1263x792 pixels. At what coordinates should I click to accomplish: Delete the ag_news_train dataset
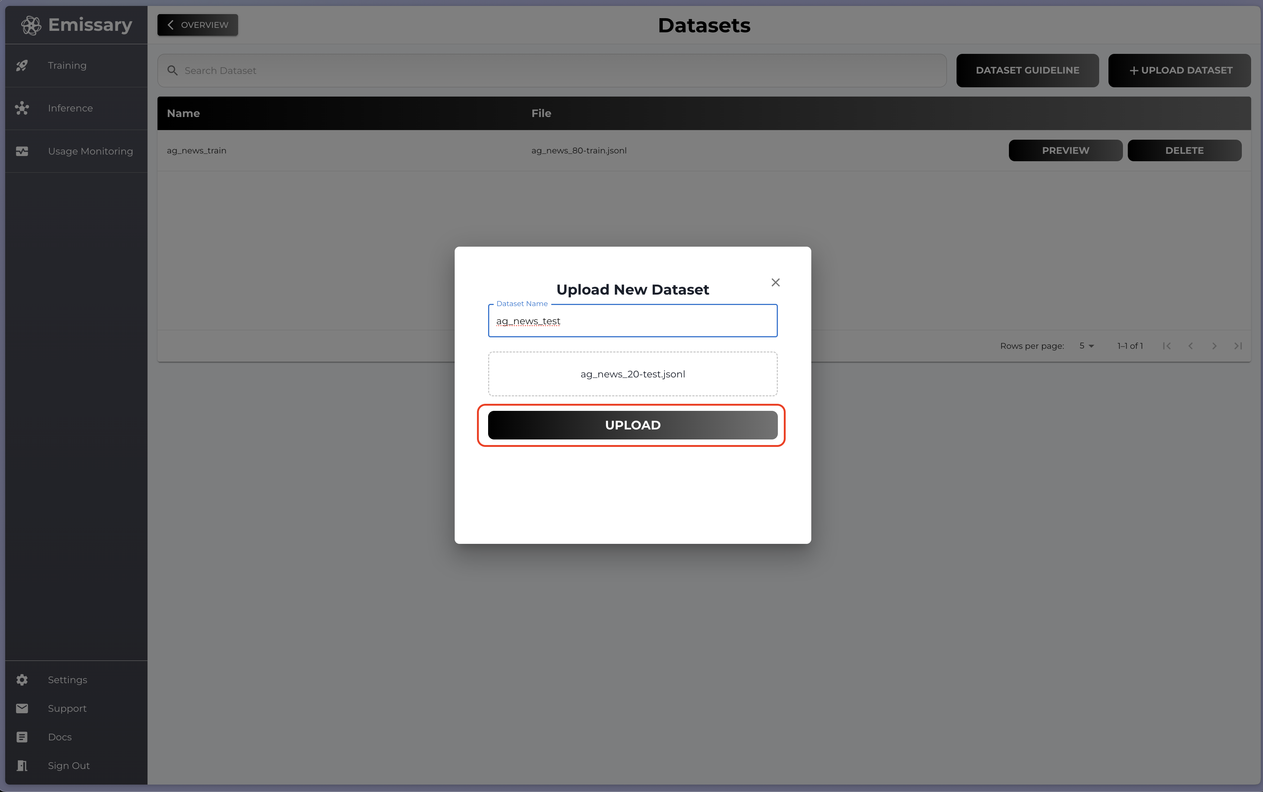coord(1185,150)
